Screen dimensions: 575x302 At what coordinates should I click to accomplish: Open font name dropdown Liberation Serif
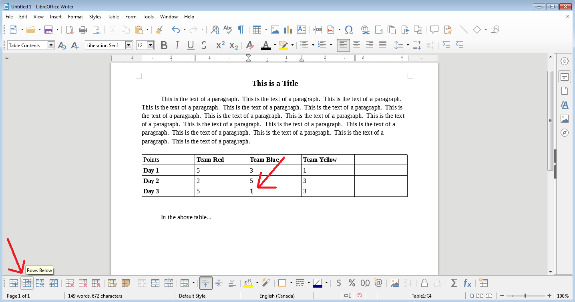(129, 45)
